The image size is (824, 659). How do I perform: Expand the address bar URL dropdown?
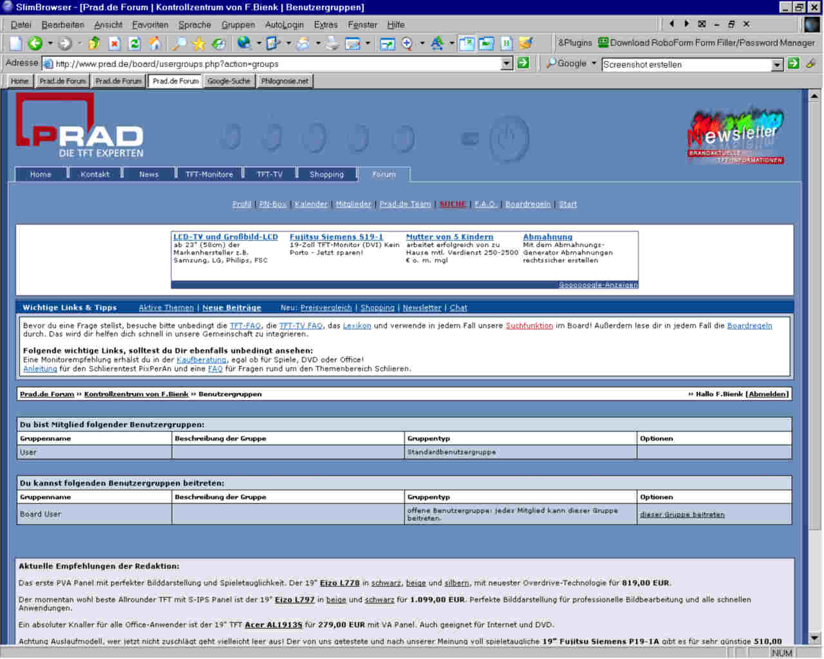[507, 63]
